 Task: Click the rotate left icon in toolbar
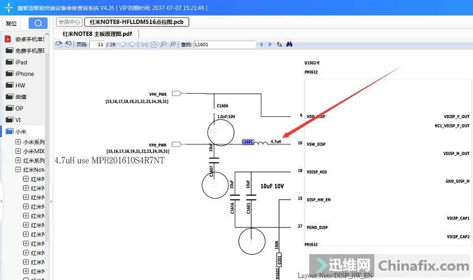(x=59, y=44)
